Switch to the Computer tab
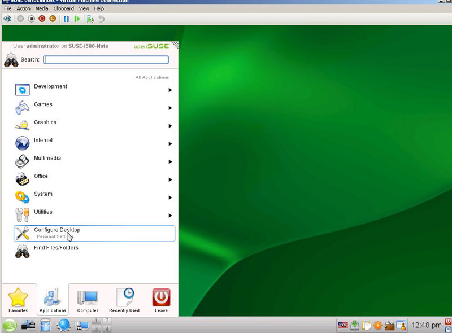The width and height of the screenshot is (452, 333). 88,300
